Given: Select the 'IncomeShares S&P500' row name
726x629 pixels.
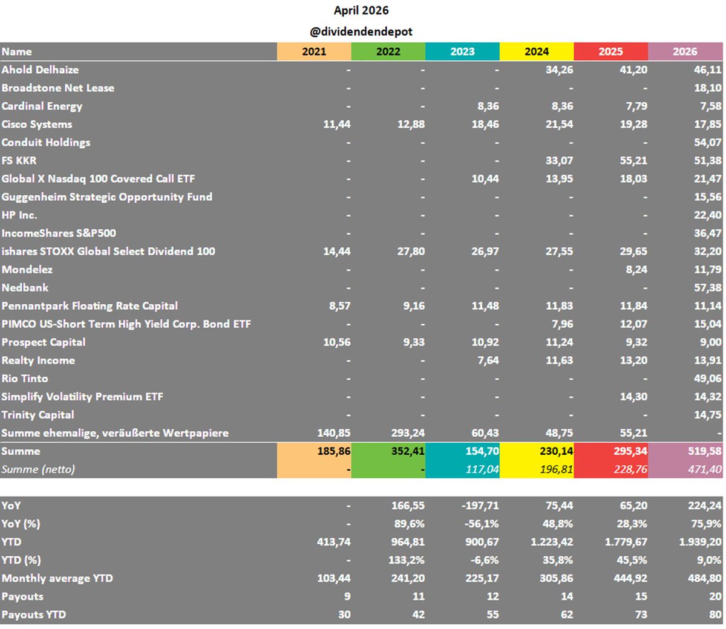Looking at the screenshot, I should (x=59, y=233).
